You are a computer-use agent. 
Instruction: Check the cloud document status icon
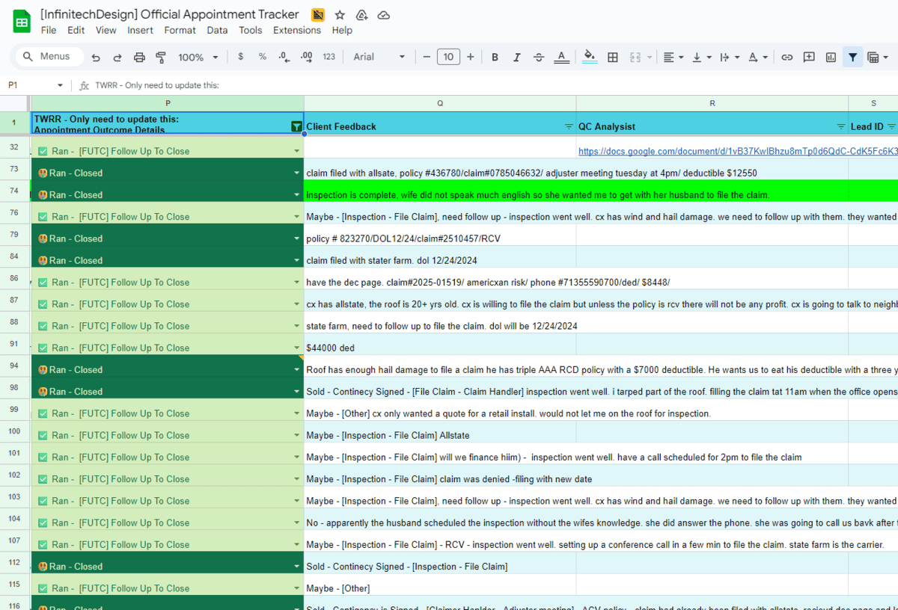pyautogui.click(x=383, y=15)
